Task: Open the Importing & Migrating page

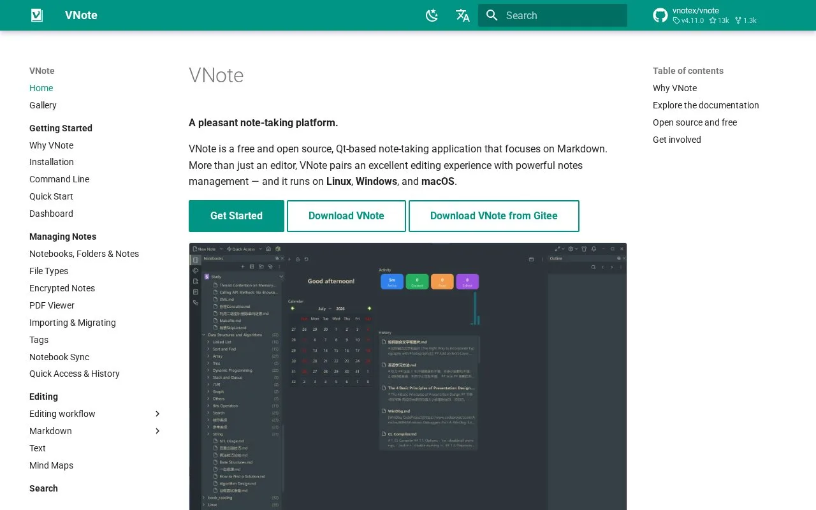Action: (x=73, y=323)
